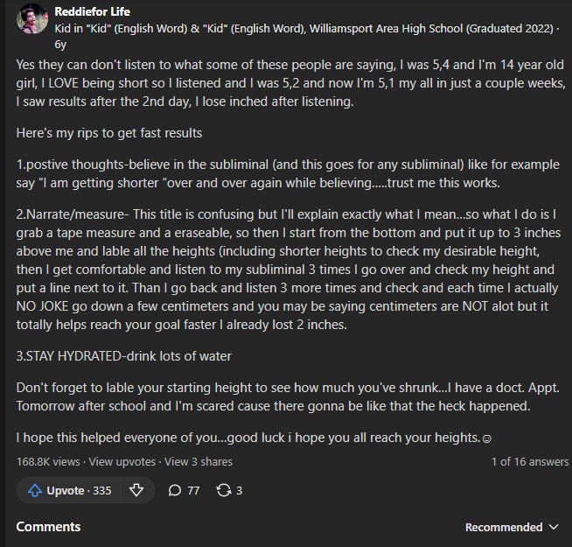Click the View 3 shares link

point(198,462)
